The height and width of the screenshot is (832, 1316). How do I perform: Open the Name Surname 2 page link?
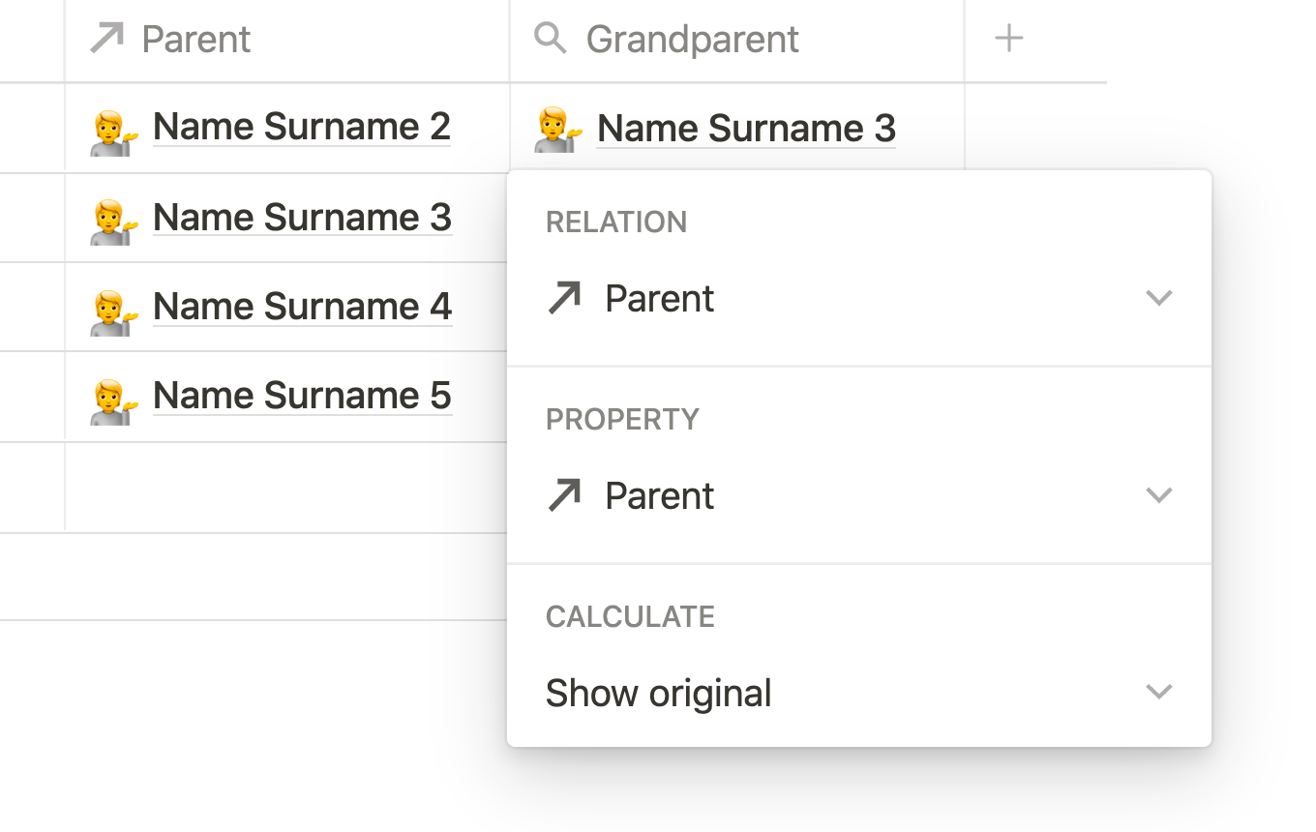[302, 127]
